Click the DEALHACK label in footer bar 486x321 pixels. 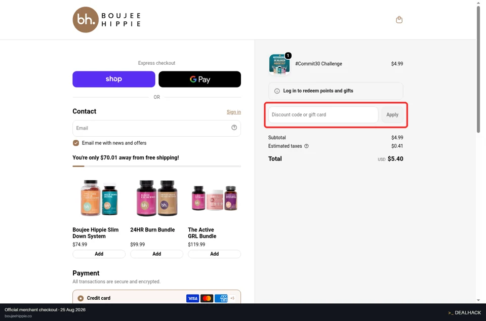coord(464,312)
